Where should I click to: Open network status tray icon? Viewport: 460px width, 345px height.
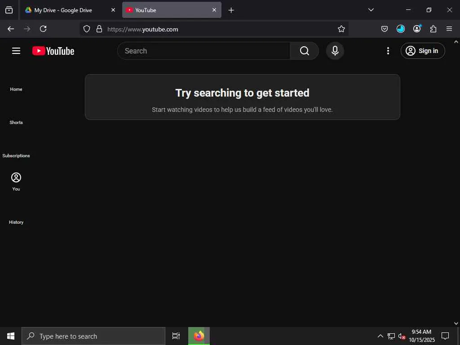pos(391,336)
